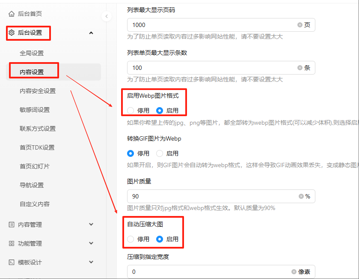
Task: Click the template icon beside 模板设计
Action: pos(12,262)
